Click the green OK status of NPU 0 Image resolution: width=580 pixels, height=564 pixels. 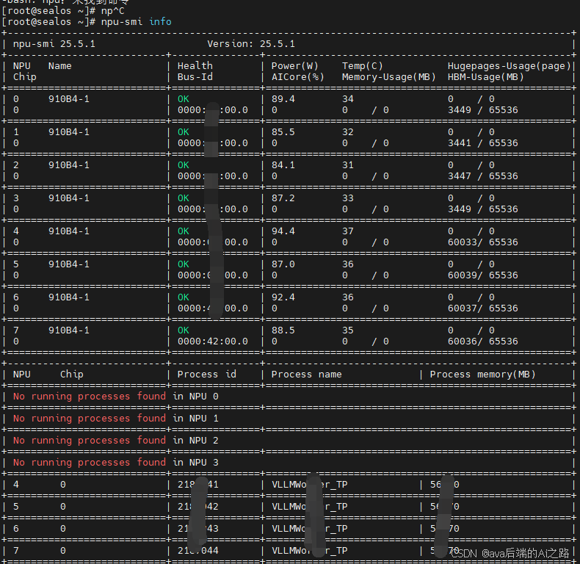(183, 99)
